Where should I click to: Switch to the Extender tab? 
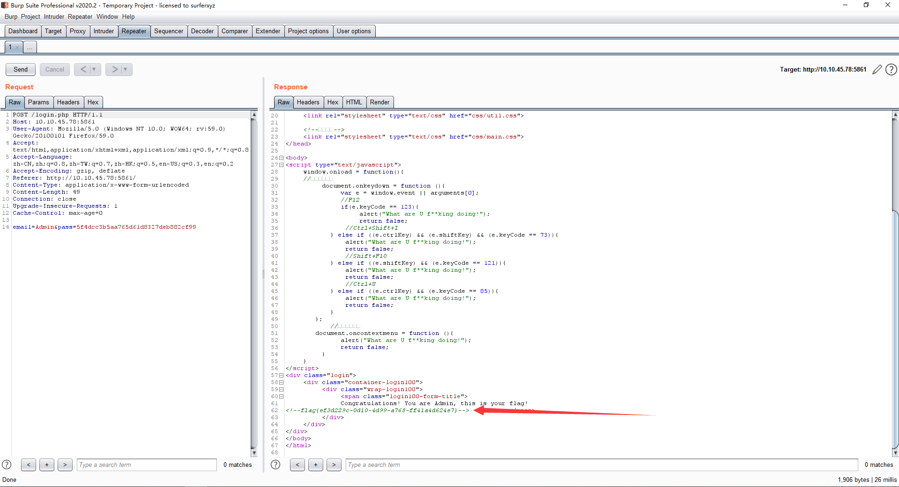(268, 31)
